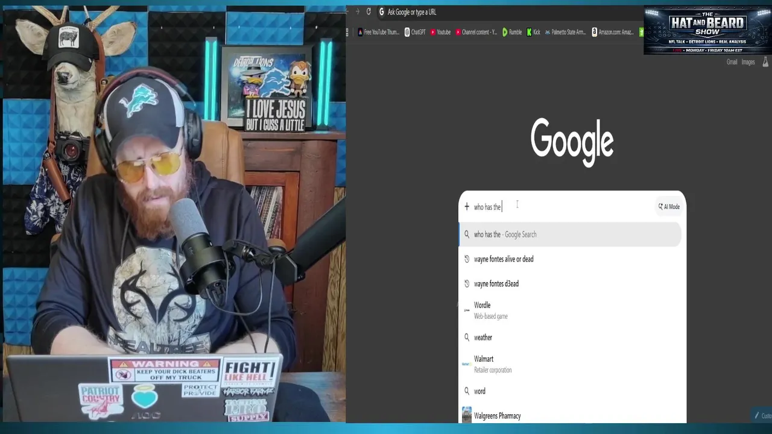Click the Wordle thumbnail icon

466,310
